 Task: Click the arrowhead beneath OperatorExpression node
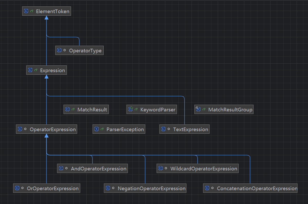(x=47, y=136)
